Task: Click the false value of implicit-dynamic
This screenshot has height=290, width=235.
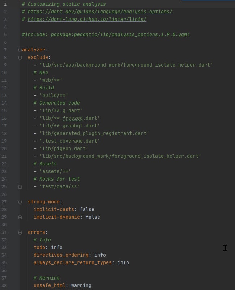Action: [93, 217]
